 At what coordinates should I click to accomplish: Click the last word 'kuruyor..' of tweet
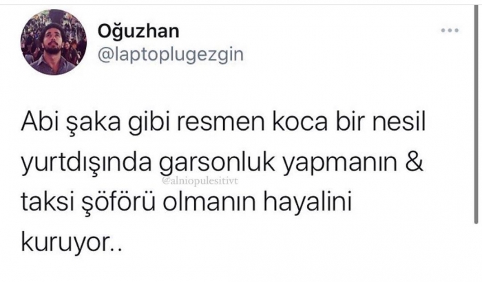tap(72, 243)
